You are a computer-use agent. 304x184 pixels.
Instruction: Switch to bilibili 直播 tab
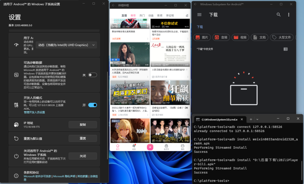[124, 15]
